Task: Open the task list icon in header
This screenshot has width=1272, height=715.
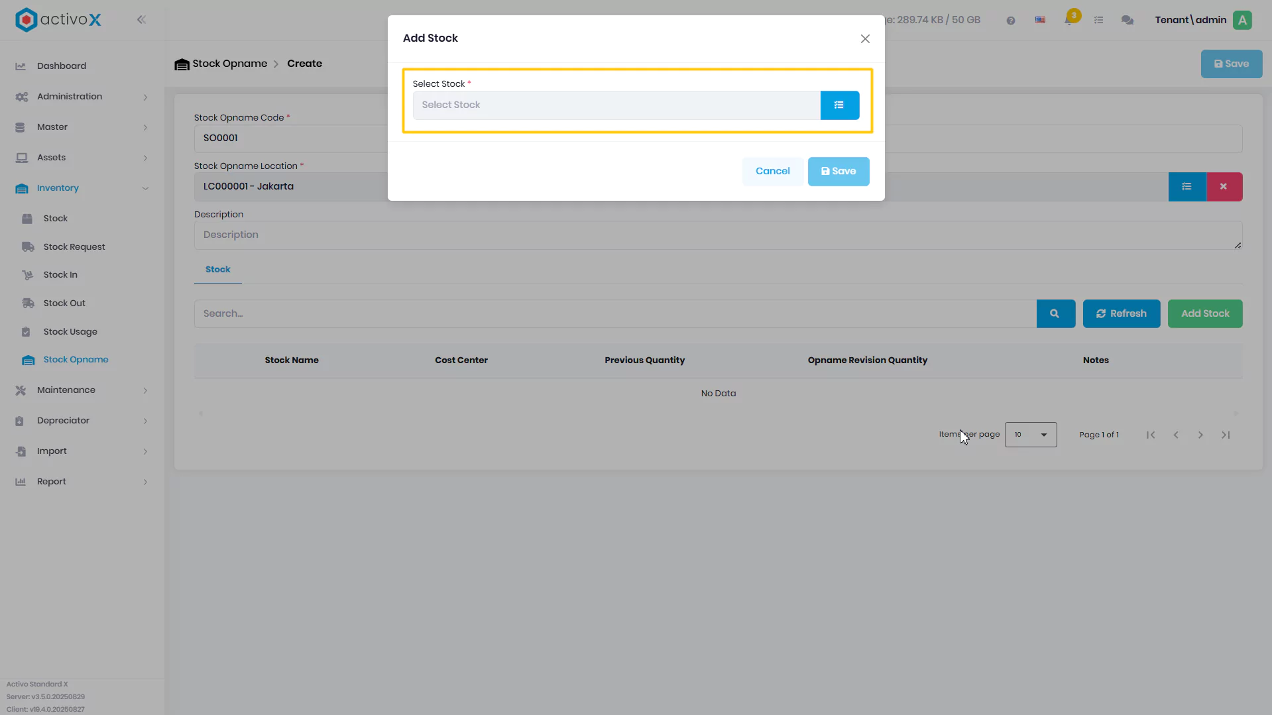Action: pyautogui.click(x=1098, y=21)
